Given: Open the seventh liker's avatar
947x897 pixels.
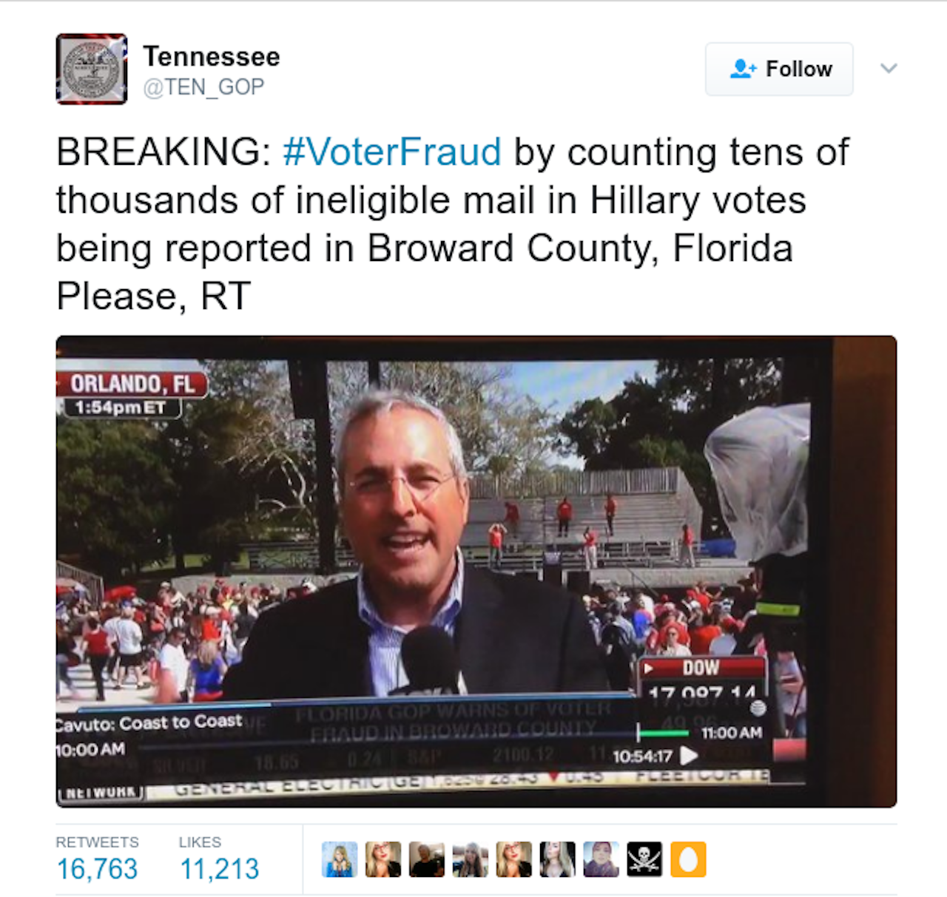Looking at the screenshot, I should pos(601,859).
